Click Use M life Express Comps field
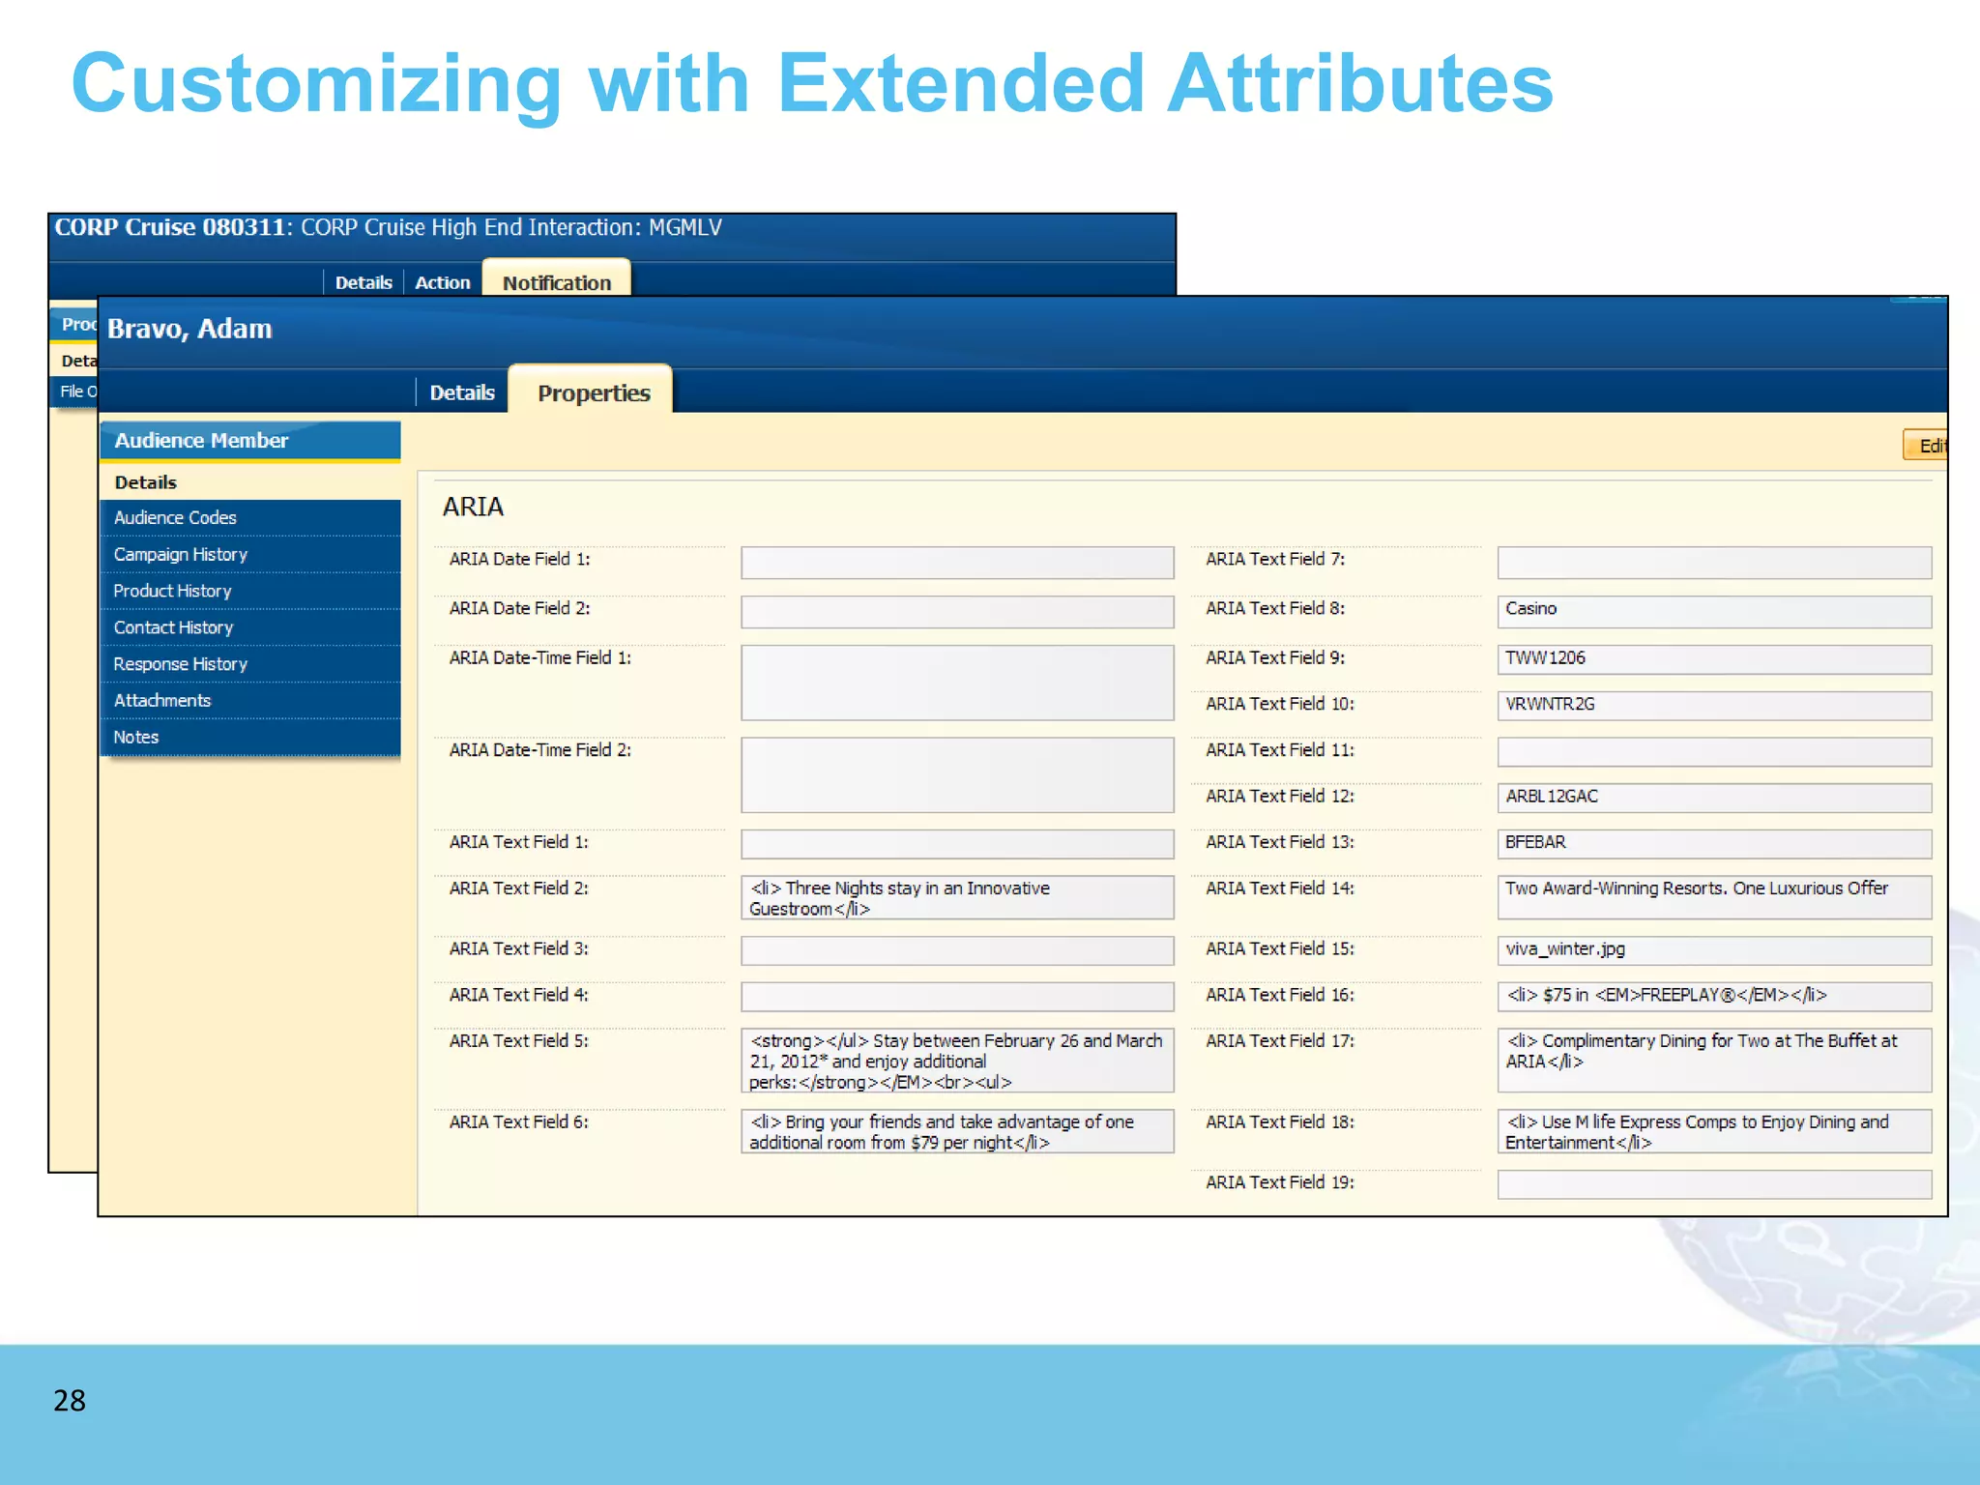Screen dimensions: 1980x1485 [x=1714, y=1132]
